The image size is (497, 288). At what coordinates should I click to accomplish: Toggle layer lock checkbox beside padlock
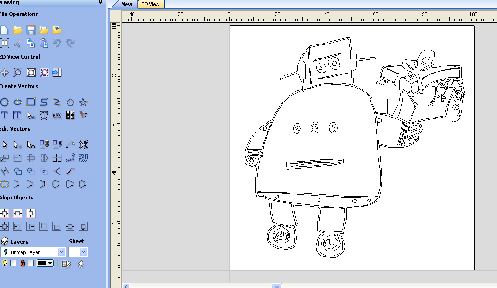click(31, 263)
